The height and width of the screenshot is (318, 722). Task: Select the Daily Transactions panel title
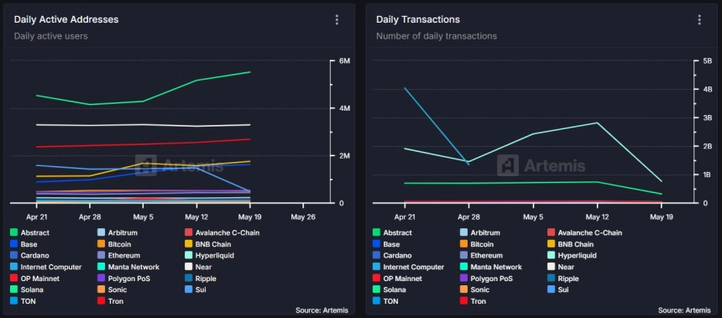coord(417,19)
